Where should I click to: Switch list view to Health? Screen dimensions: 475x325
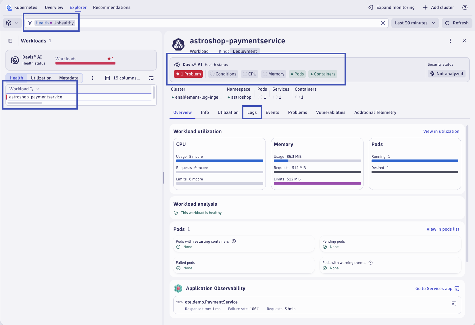coord(16,78)
